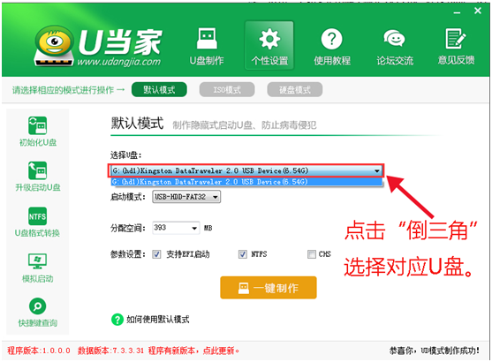This screenshot has width=492, height=362.
Task: Select Kingston DataTraveler entry in list
Action: point(246,182)
